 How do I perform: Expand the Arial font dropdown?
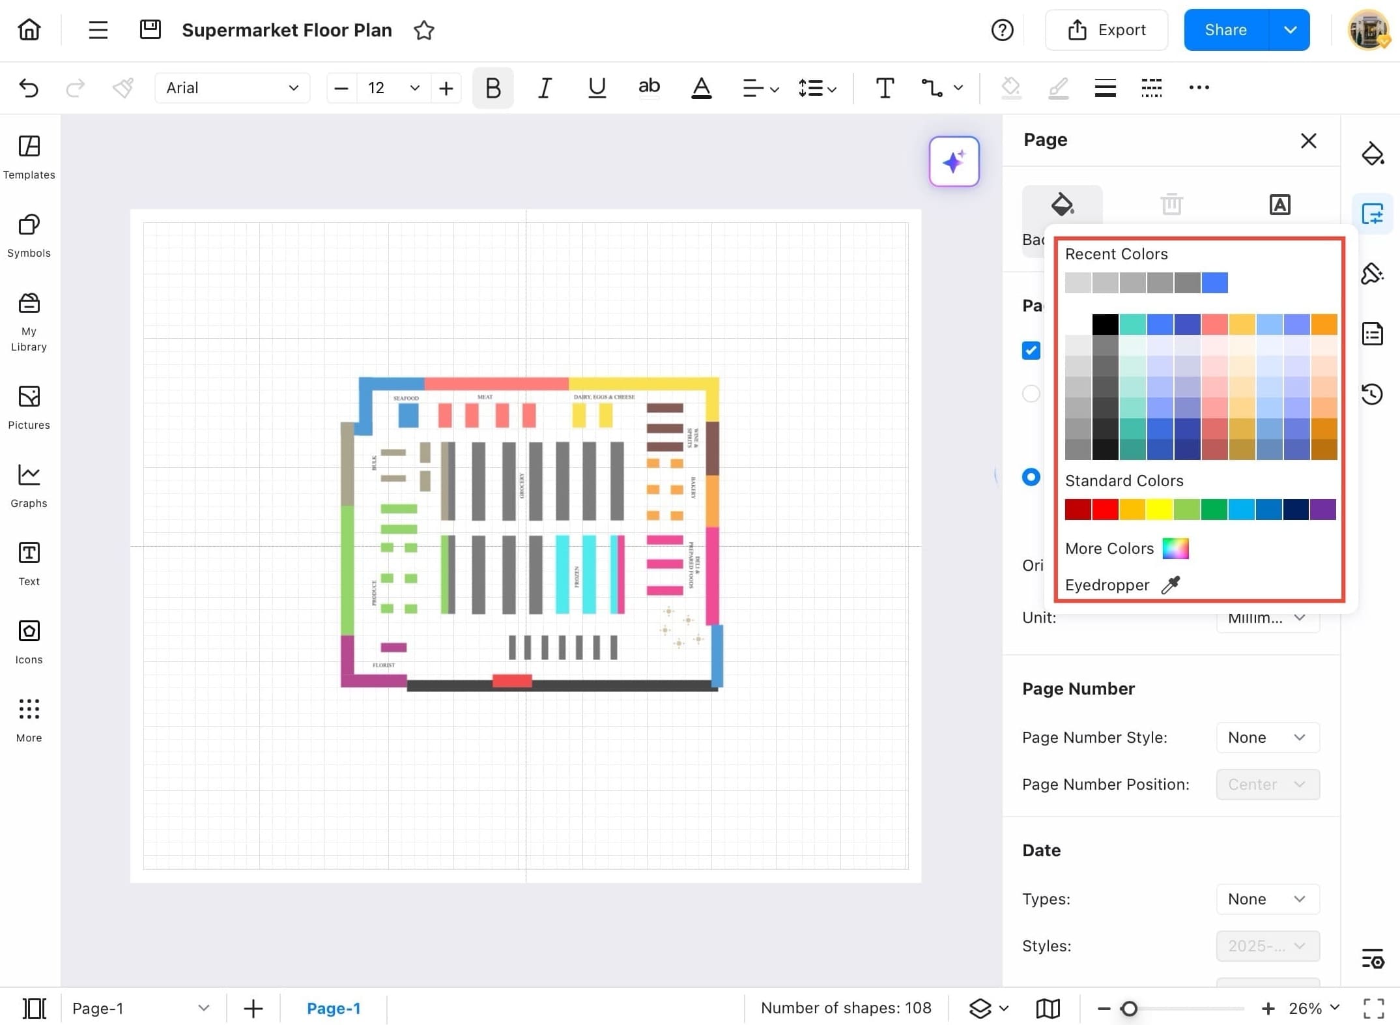point(232,88)
